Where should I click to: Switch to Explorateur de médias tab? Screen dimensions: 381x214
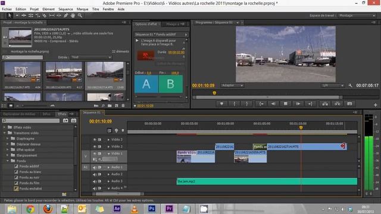coord(19,114)
